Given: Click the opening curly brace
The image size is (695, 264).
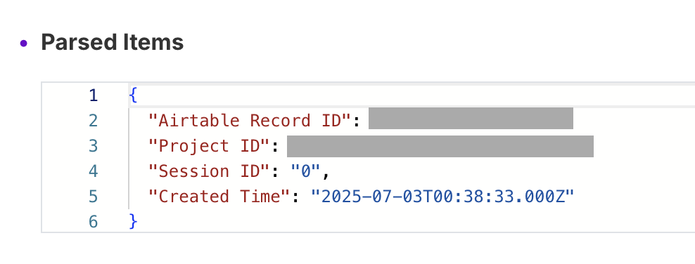Looking at the screenshot, I should click(x=133, y=95).
